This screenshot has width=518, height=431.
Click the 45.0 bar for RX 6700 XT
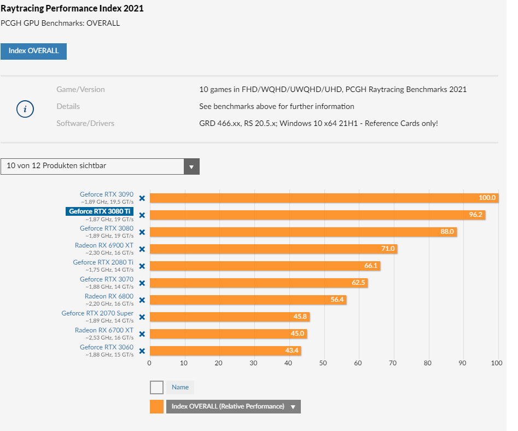pyautogui.click(x=228, y=334)
